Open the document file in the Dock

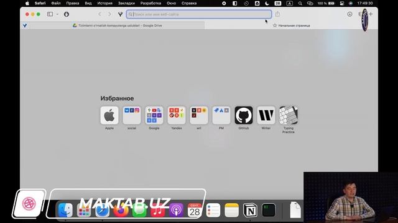[295, 209]
